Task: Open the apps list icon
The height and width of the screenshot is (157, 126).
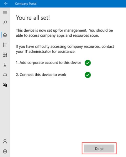Action: (5, 45)
